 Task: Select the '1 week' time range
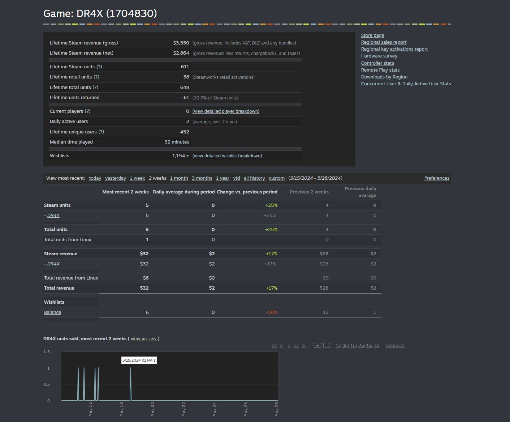(137, 178)
